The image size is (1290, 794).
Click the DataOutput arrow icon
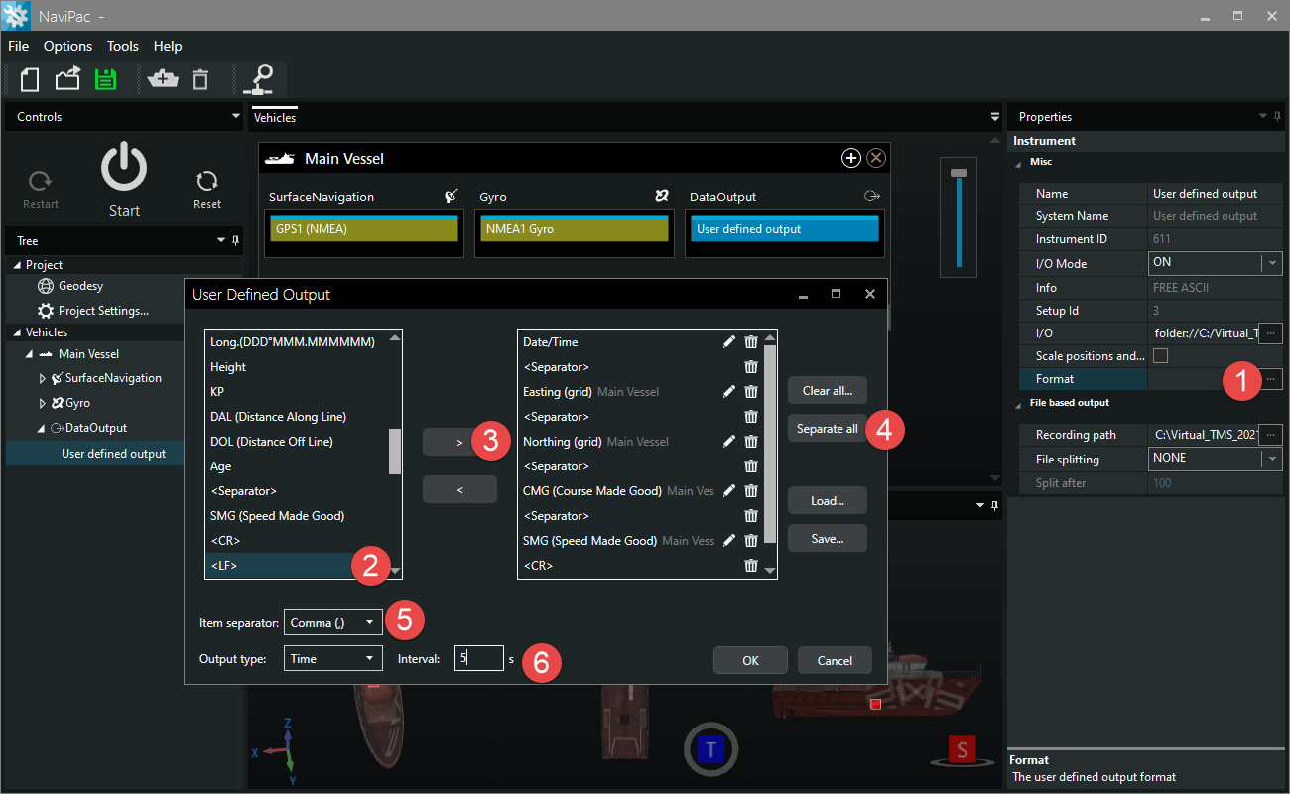(x=872, y=197)
